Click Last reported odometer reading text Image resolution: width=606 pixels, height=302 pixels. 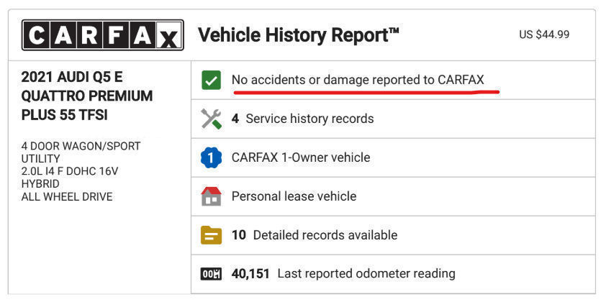tap(366, 274)
